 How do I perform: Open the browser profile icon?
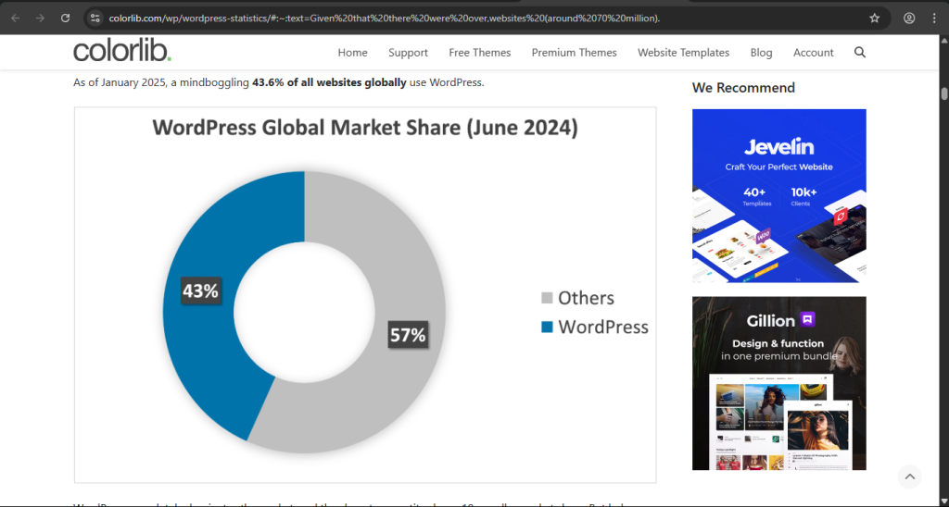pos(909,19)
